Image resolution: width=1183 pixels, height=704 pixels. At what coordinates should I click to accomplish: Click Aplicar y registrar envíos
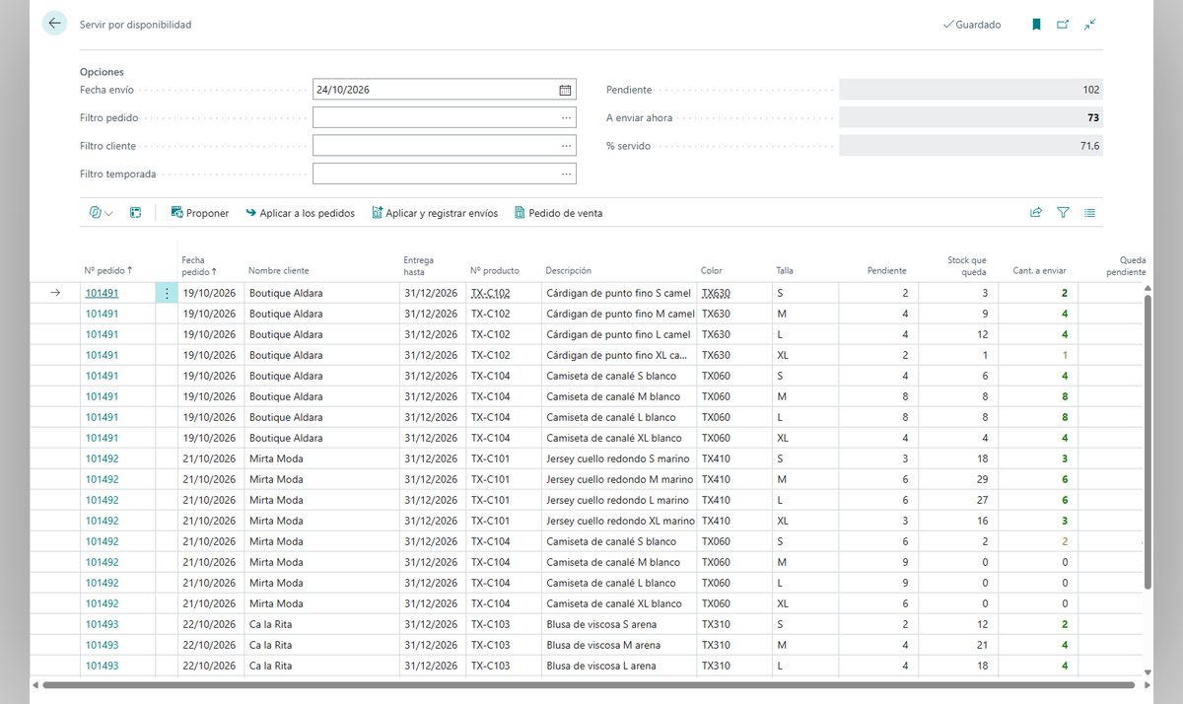point(435,213)
